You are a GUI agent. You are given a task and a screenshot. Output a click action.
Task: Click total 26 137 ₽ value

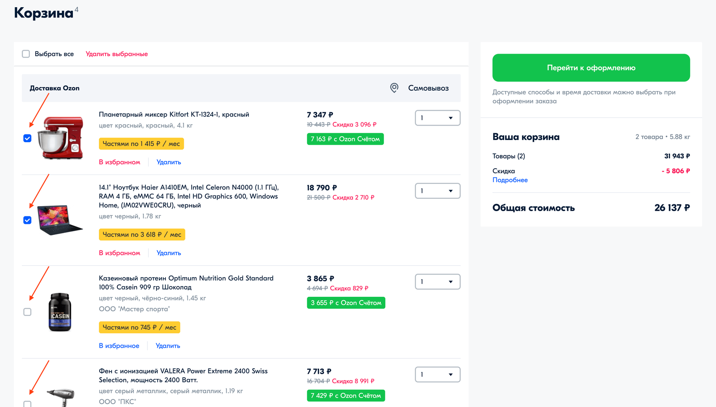[x=672, y=208]
